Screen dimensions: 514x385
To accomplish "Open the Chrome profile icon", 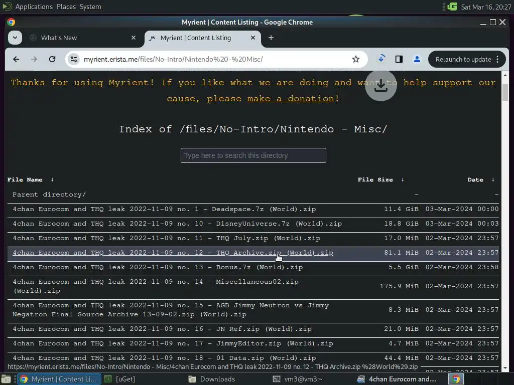I will tap(417, 59).
